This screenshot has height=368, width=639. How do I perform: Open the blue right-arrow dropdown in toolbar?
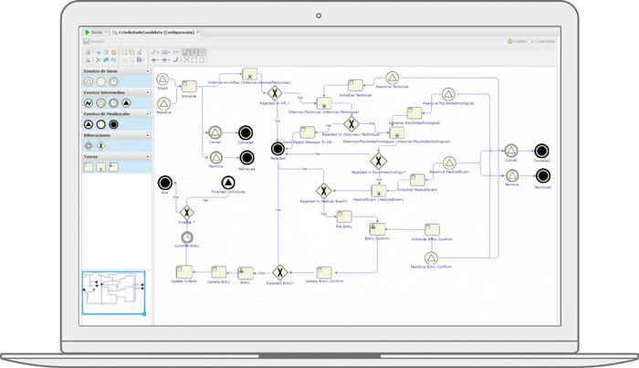tap(166, 60)
